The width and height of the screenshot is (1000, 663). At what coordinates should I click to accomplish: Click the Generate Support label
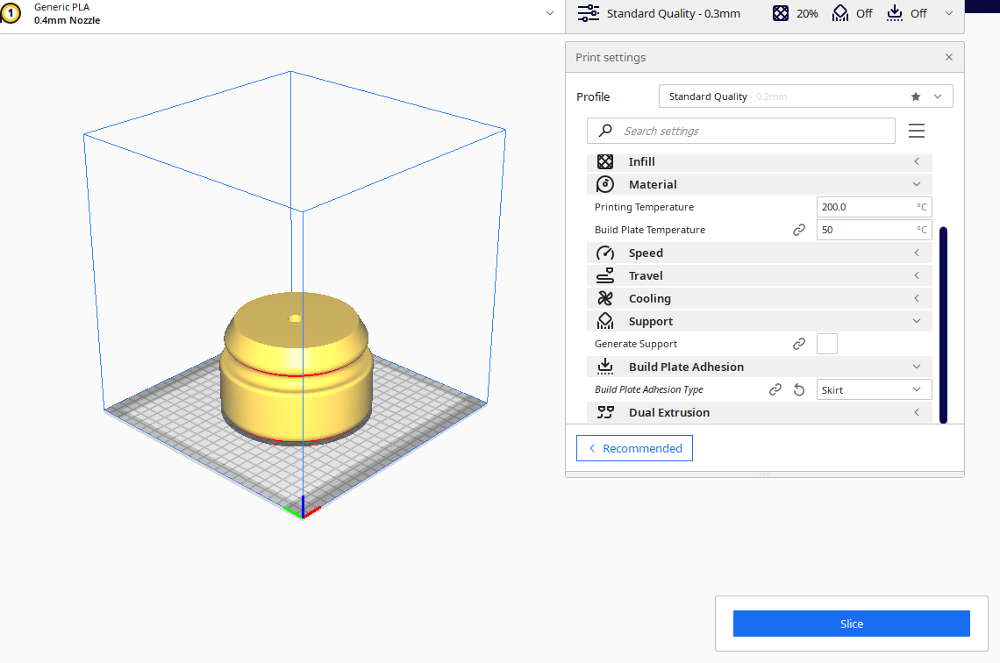(x=636, y=344)
